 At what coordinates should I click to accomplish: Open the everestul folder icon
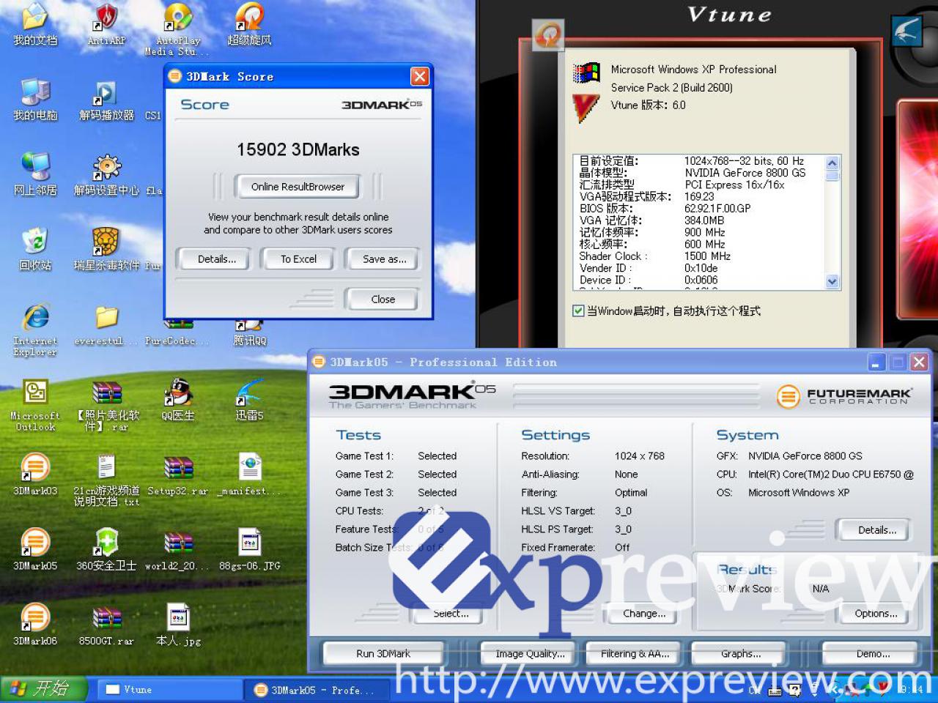(x=106, y=325)
